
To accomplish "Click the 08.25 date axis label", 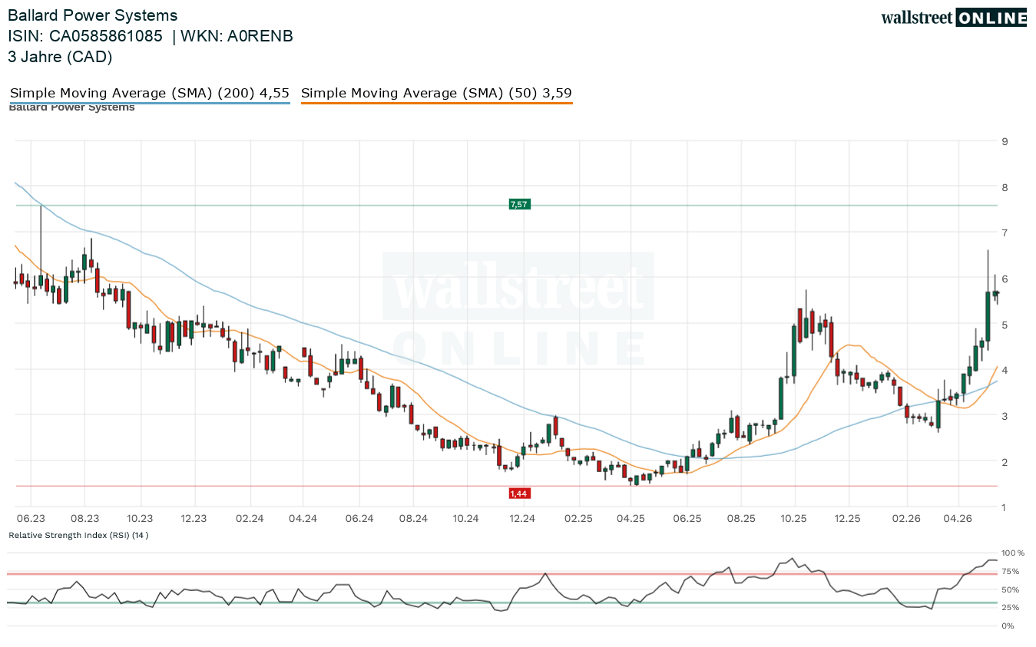I will (x=742, y=519).
